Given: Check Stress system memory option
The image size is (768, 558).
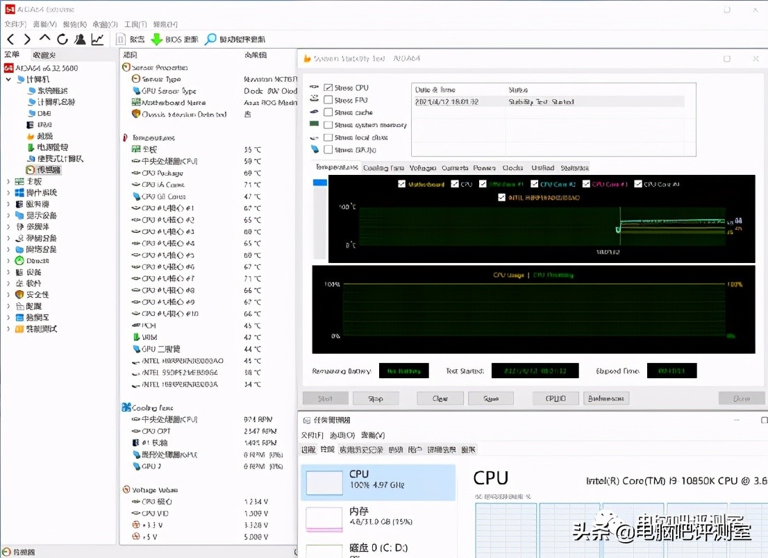Looking at the screenshot, I should pyautogui.click(x=329, y=125).
